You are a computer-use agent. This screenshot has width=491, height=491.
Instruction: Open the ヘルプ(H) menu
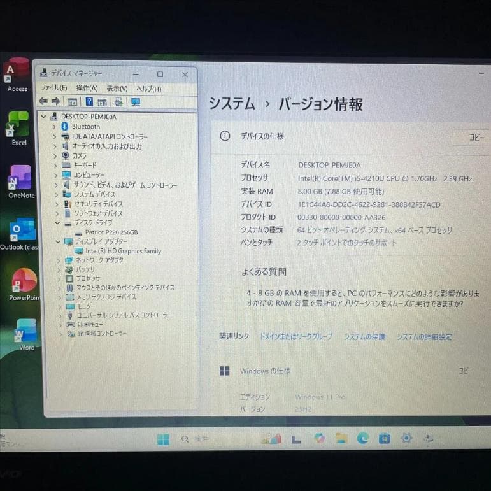[149, 89]
